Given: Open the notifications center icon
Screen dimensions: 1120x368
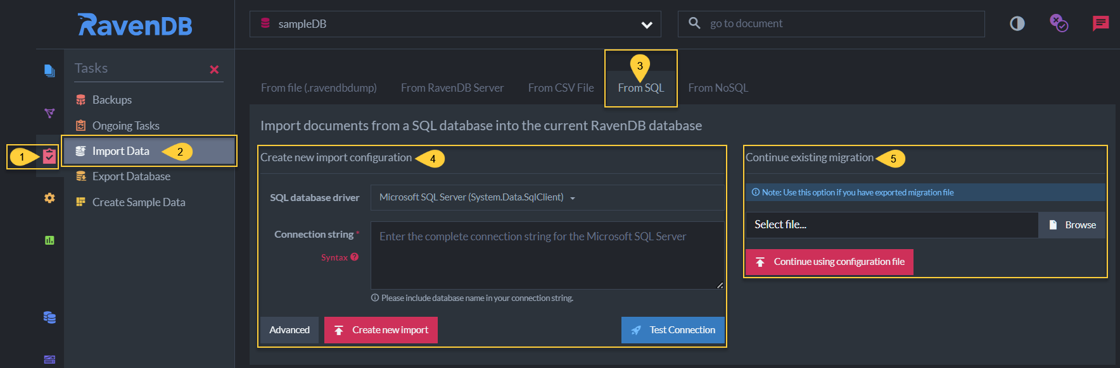Looking at the screenshot, I should click(1059, 23).
